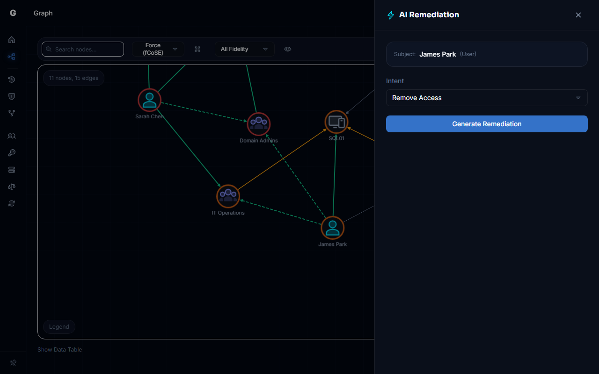Open the shield alert icon in sidebar
The image size is (599, 374).
pyautogui.click(x=12, y=96)
